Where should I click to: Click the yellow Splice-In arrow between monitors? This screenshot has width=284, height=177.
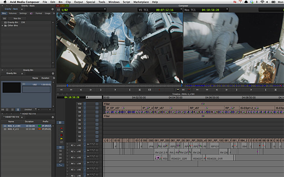pyautogui.click(x=178, y=90)
